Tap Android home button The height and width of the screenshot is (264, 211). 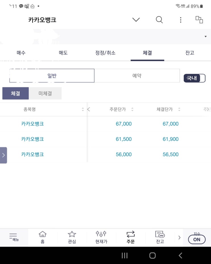click(x=152, y=255)
